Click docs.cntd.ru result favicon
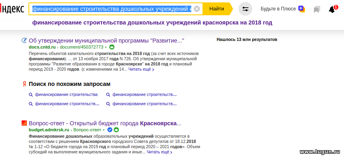Viewport: 344px width, 159px height. click(24, 41)
